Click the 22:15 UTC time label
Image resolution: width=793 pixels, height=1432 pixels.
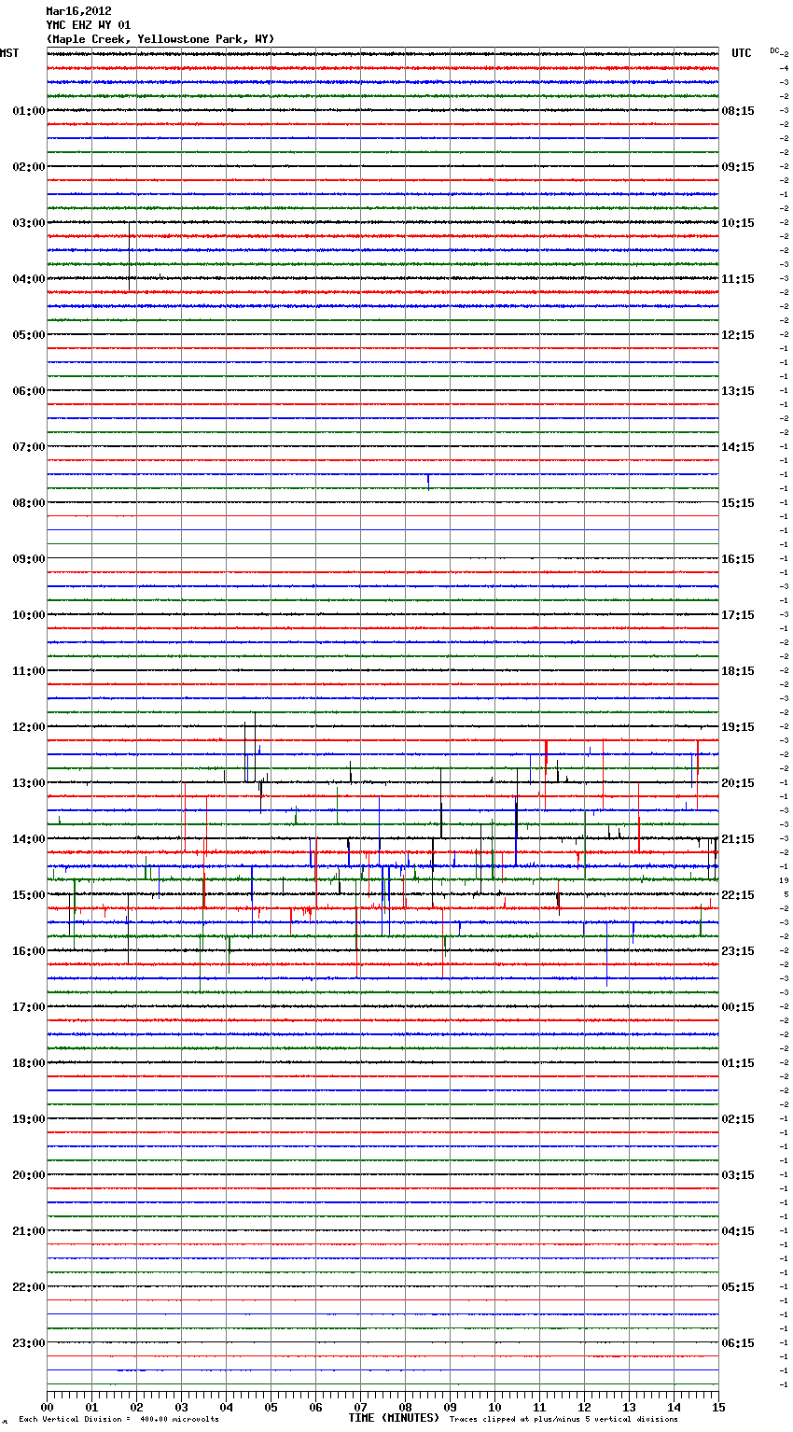pyautogui.click(x=738, y=895)
